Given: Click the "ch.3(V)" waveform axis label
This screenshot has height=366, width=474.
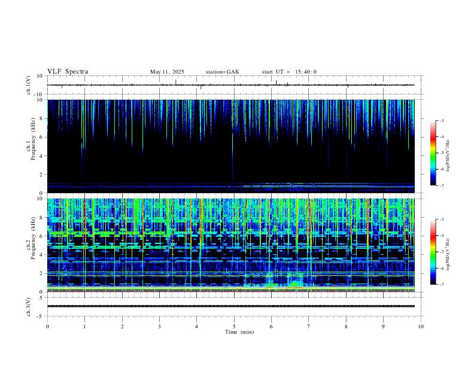Looking at the screenshot, I should point(28,307).
